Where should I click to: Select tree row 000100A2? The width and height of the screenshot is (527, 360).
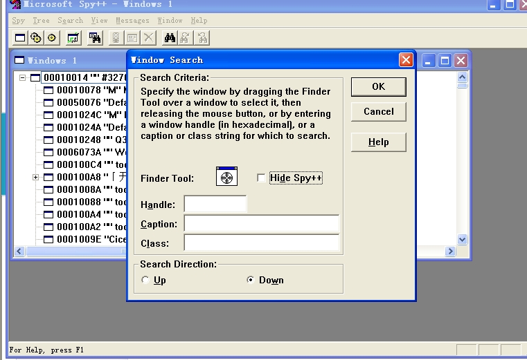click(x=91, y=227)
